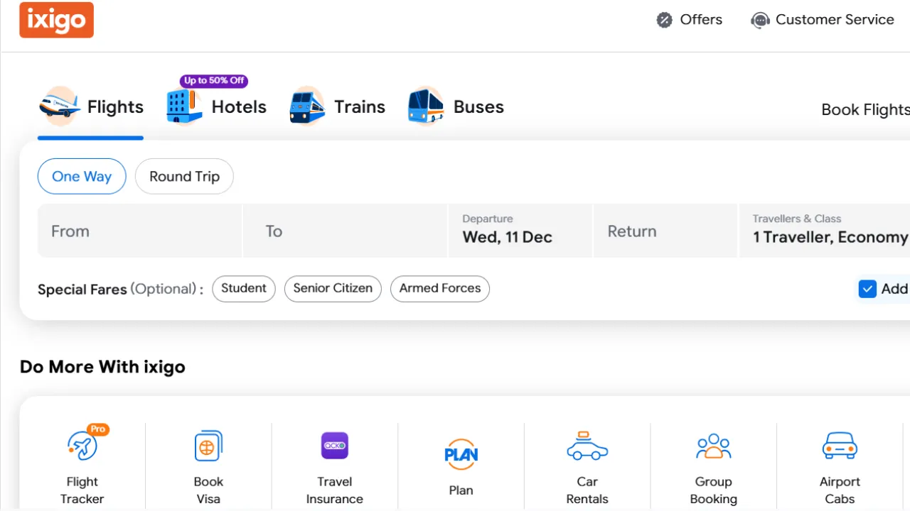910x511 pixels.
Task: Select the Round Trip option
Action: click(184, 177)
